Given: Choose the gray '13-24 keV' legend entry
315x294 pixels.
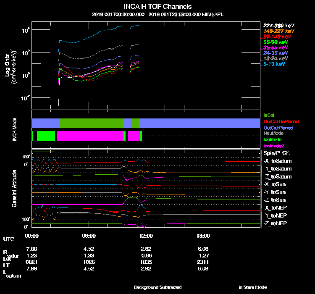Looking at the screenshot, I should pos(276,58).
